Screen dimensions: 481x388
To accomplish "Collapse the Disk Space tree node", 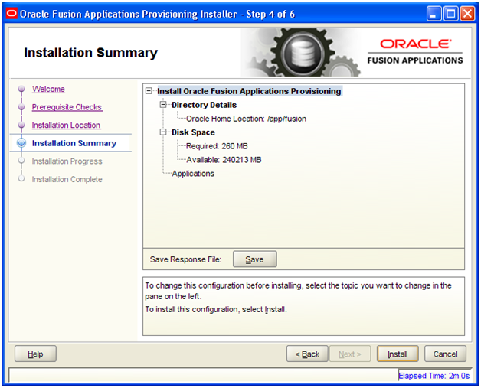I will click(x=163, y=132).
